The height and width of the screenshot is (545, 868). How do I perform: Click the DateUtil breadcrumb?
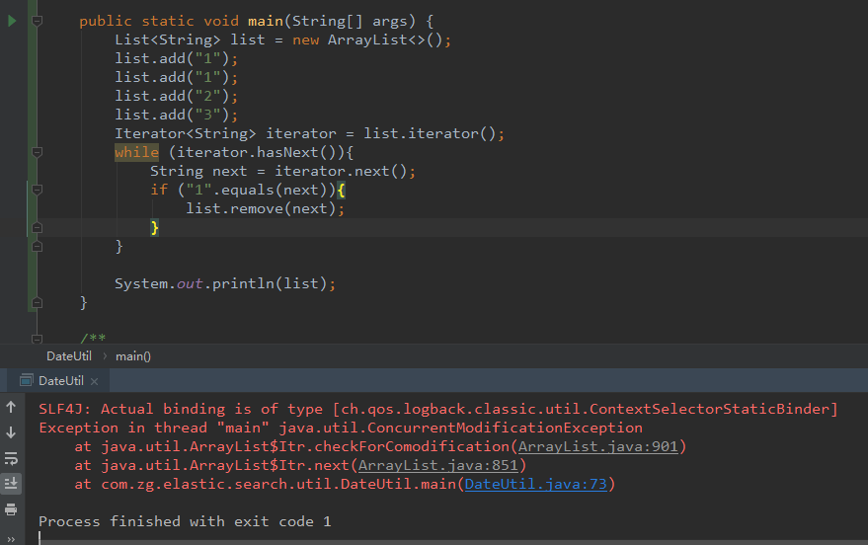[69, 355]
